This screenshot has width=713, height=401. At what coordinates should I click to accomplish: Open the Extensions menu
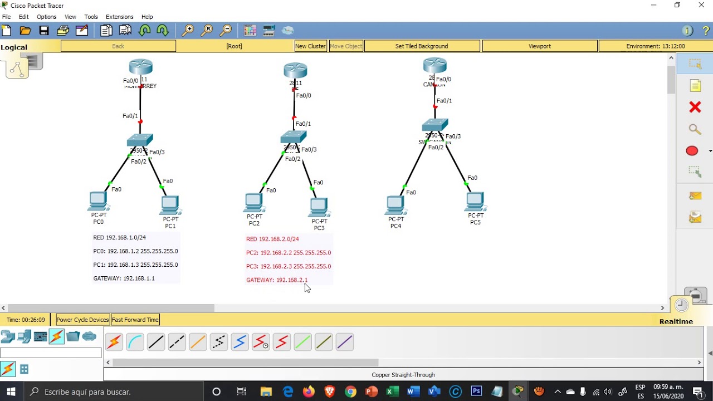coord(119,17)
